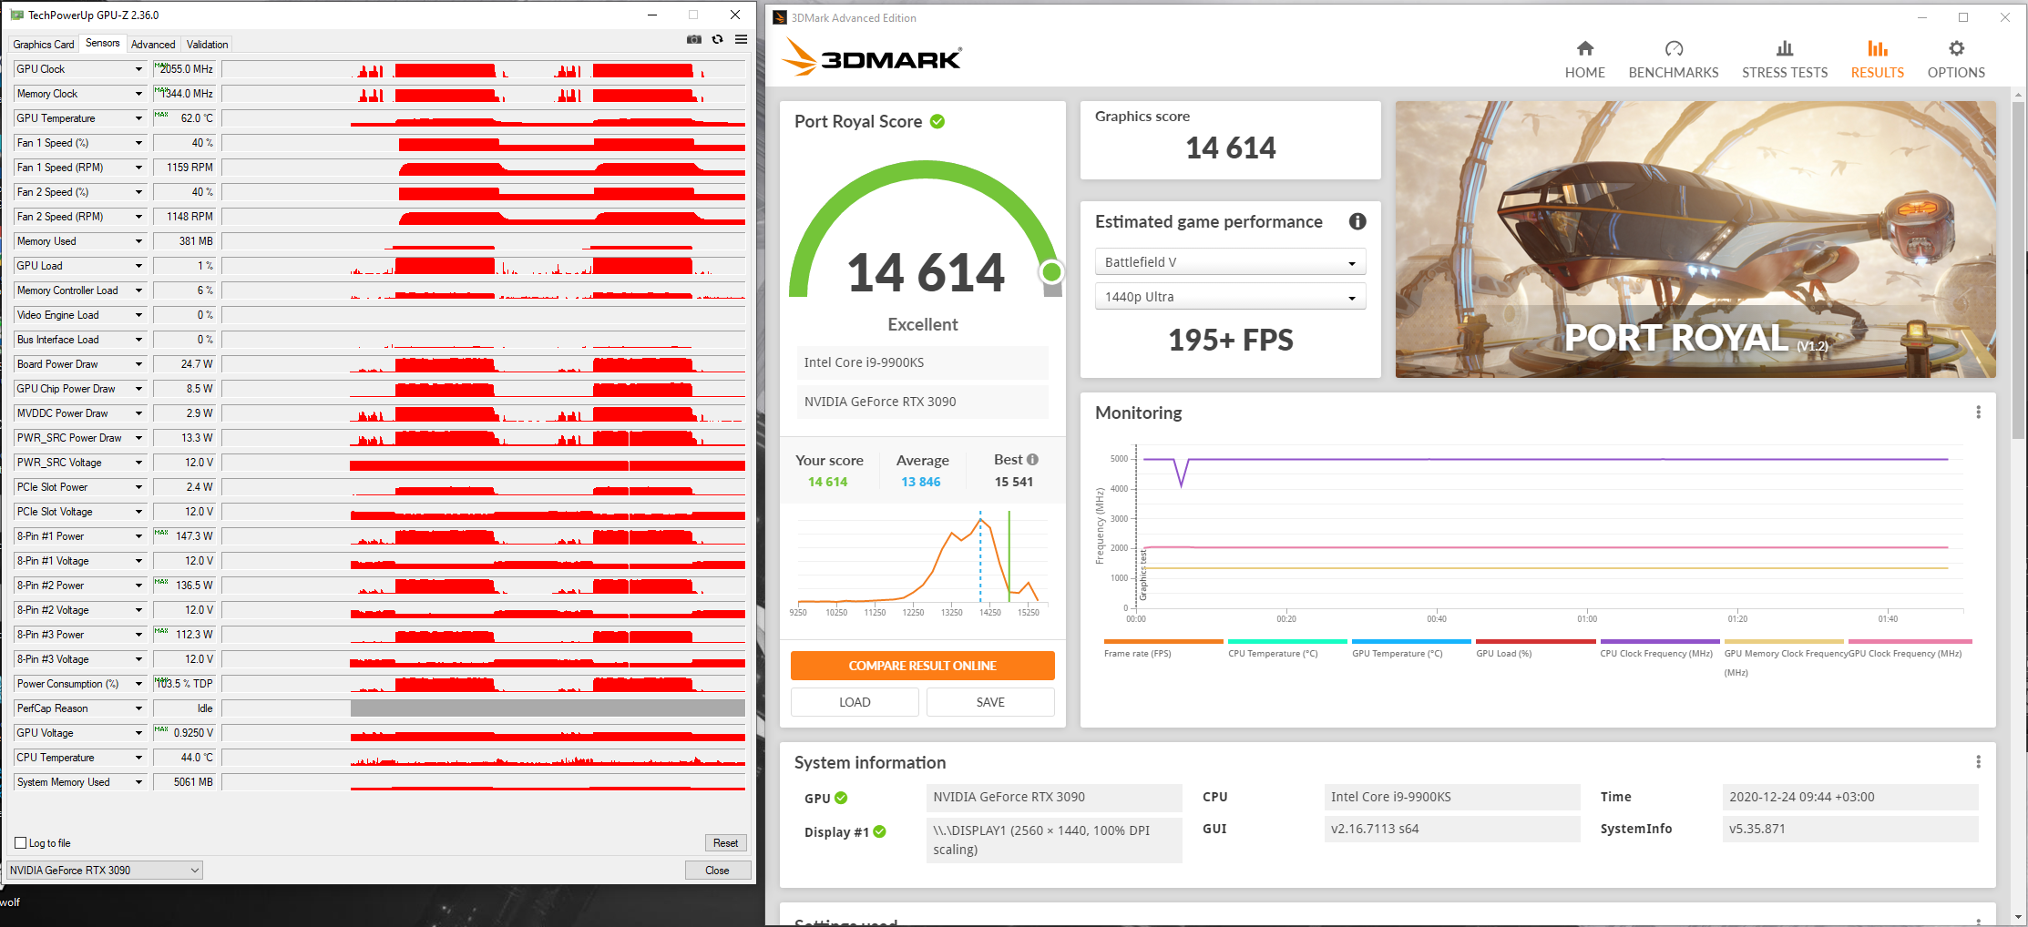This screenshot has height=927, width=2028.
Task: Toggle the GPU Temperature (°C) legend series
Action: [x=1411, y=648]
